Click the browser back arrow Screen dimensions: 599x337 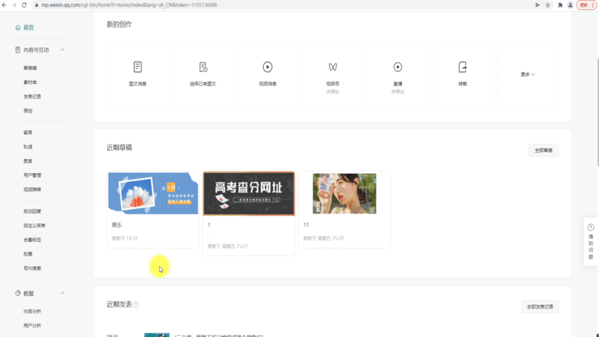tap(4, 5)
